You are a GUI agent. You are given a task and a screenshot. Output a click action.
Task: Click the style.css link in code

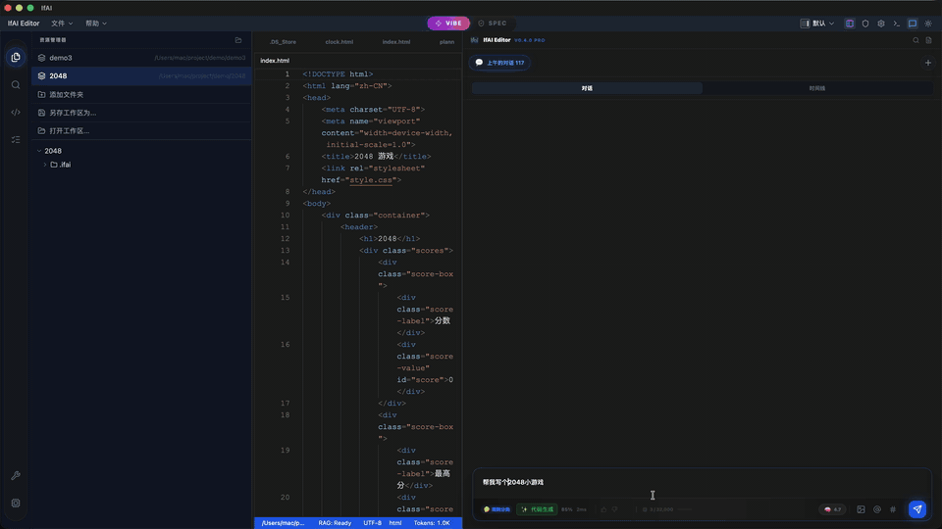click(x=371, y=180)
